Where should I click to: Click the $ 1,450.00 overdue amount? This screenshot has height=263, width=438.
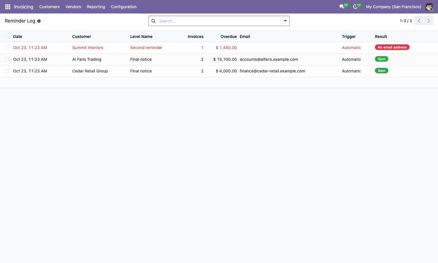point(226,48)
